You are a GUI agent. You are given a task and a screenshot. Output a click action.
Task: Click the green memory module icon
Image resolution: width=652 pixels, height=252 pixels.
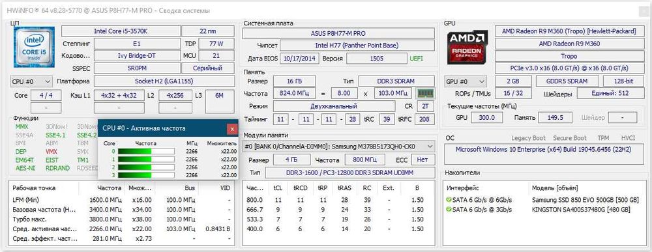[425, 93]
